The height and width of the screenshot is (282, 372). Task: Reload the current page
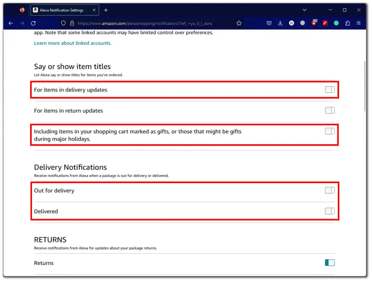[33, 23]
